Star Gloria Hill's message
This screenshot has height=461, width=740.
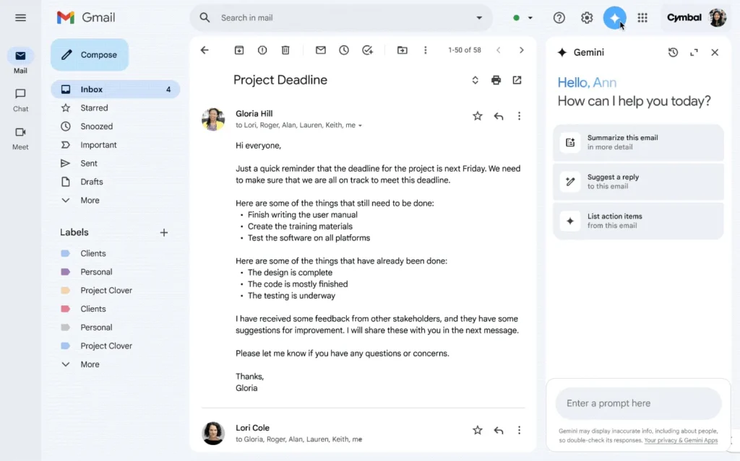[477, 115]
